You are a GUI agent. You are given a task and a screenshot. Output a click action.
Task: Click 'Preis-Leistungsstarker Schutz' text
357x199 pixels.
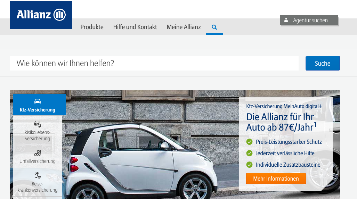[289, 142]
